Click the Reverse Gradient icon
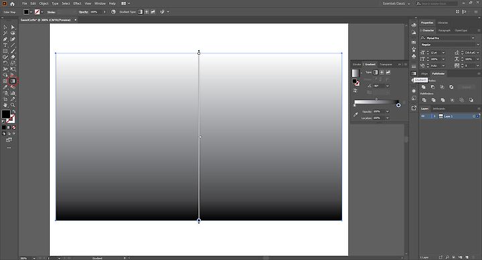 pyautogui.click(x=355, y=90)
